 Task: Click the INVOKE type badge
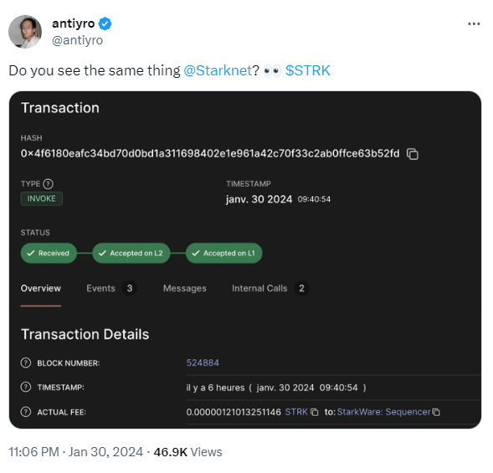42,198
